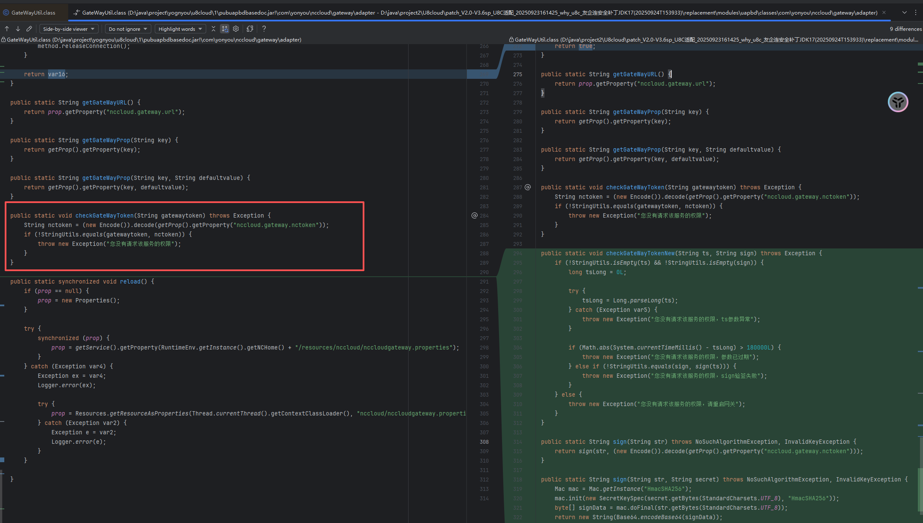
Task: Toggle synchronize scrolling button
Action: click(225, 29)
